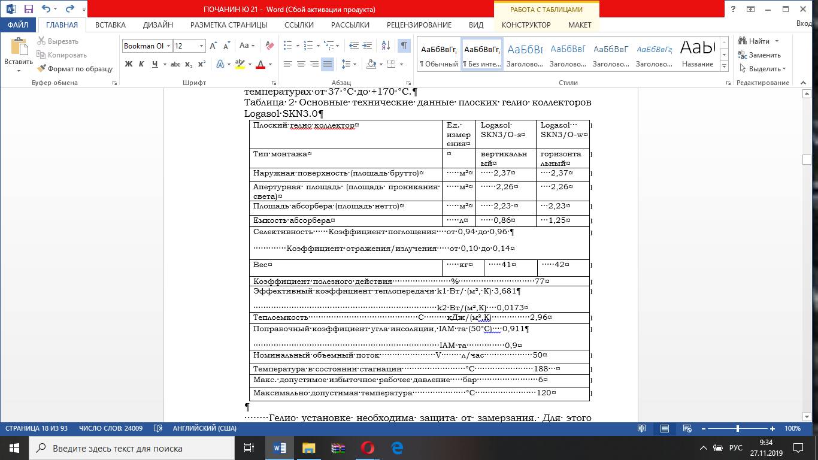Open Microsoft Edge from taskbar
Screen dimensions: 818x460
396,448
